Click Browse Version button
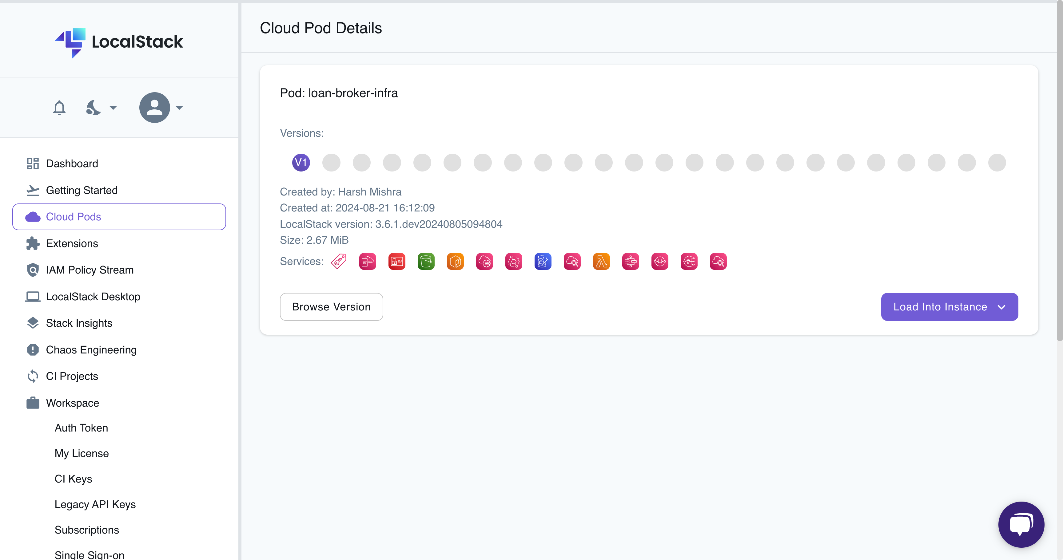 point(331,307)
